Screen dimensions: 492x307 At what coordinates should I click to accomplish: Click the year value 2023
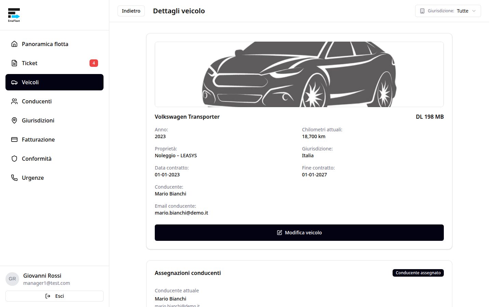(x=160, y=136)
